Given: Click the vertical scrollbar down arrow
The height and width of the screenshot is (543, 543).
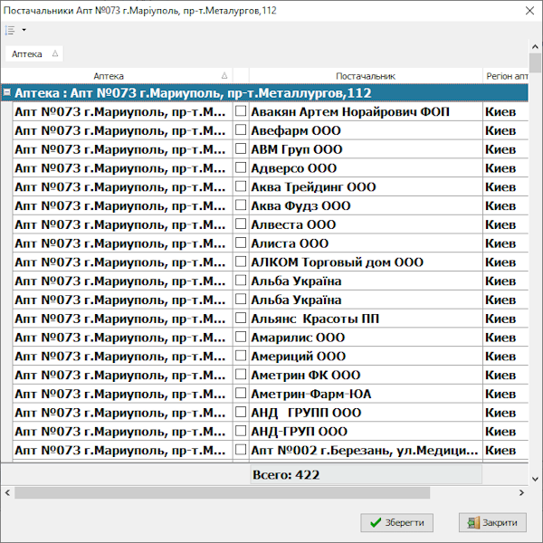Looking at the screenshot, I should pos(536,477).
